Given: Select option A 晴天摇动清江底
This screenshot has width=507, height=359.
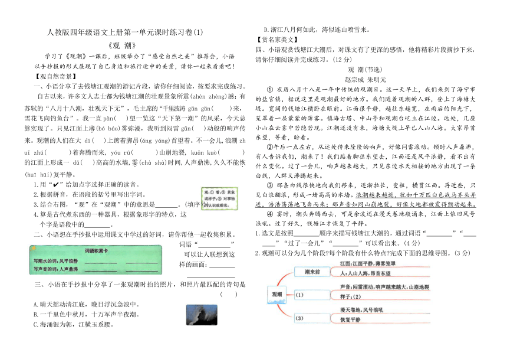Looking at the screenshot, I should [87, 305].
